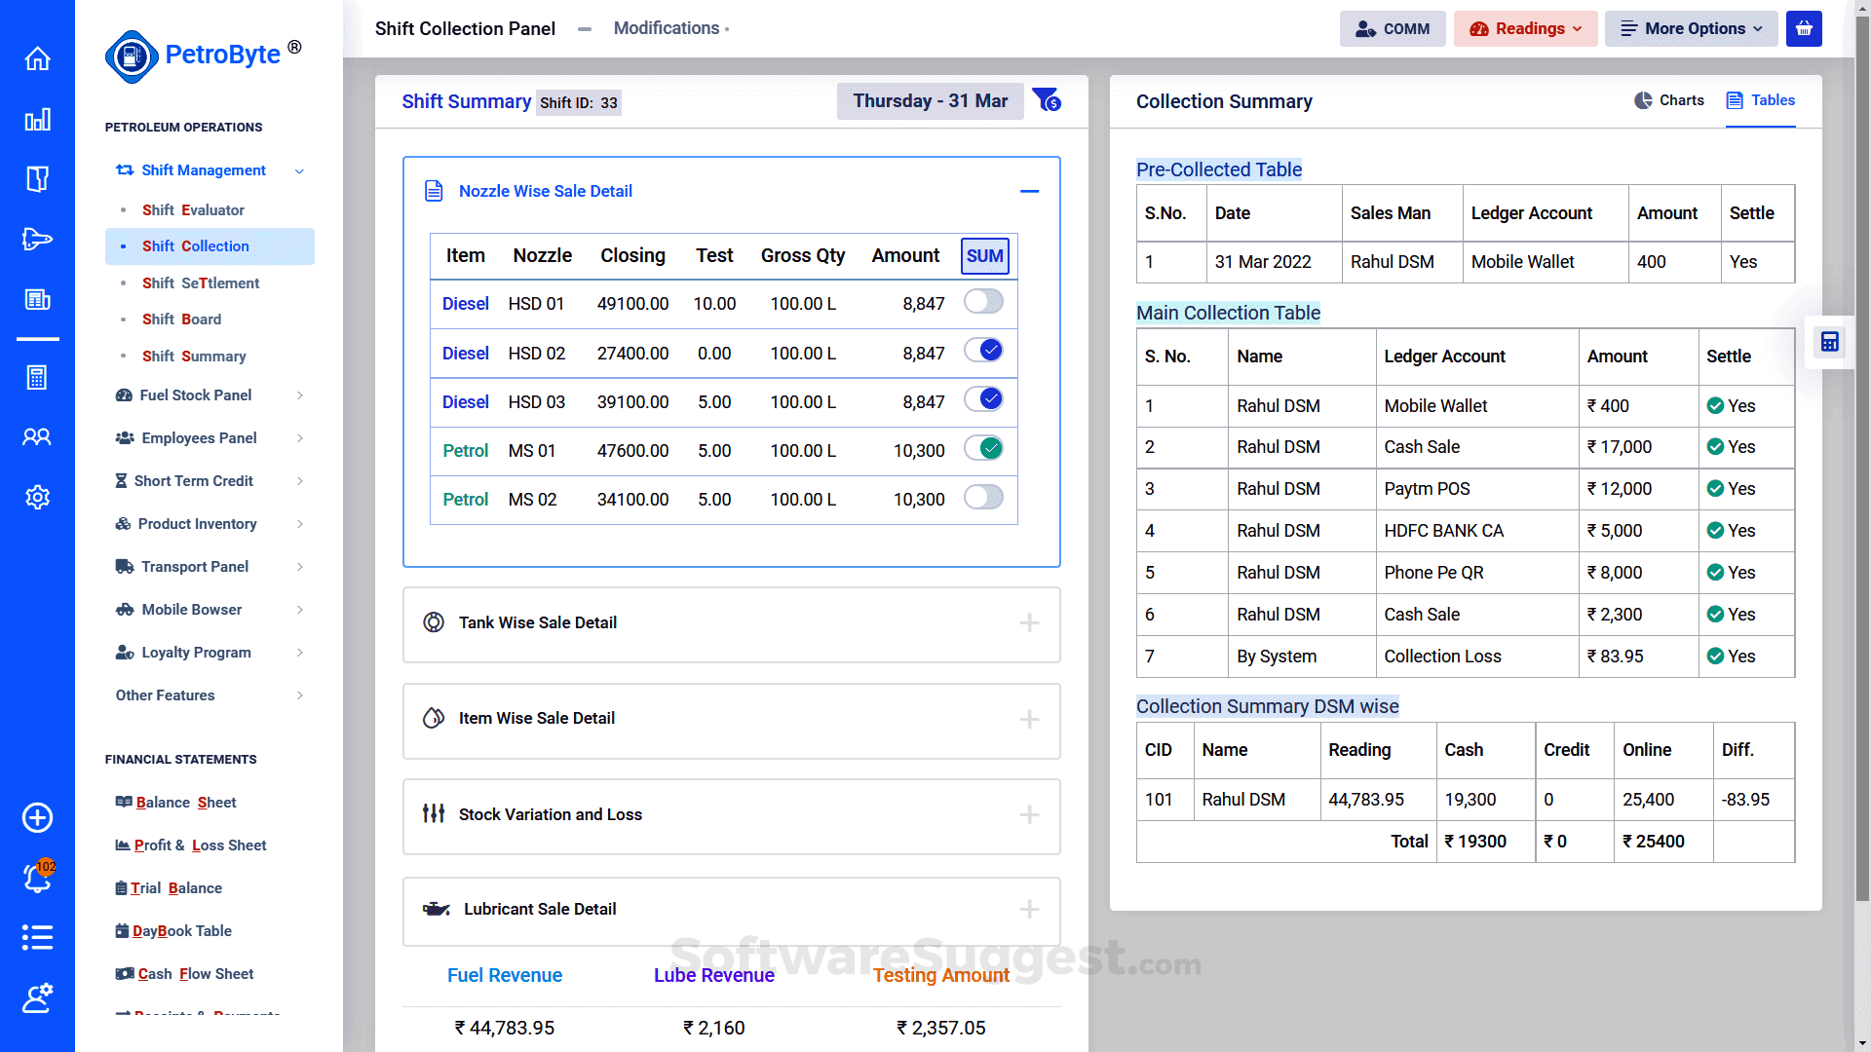The image size is (1871, 1052).
Task: Open the bar chart analytics sidebar icon
Action: point(37,120)
